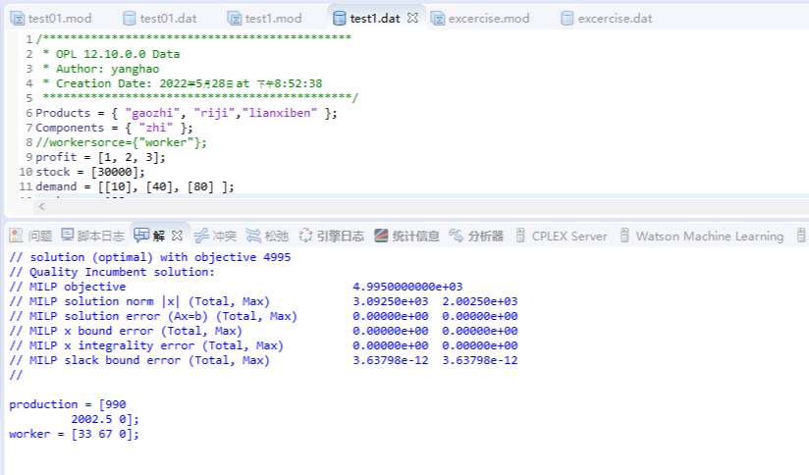Click the "Quality Incumbent solution" line
809x475 pixels.
(x=112, y=272)
